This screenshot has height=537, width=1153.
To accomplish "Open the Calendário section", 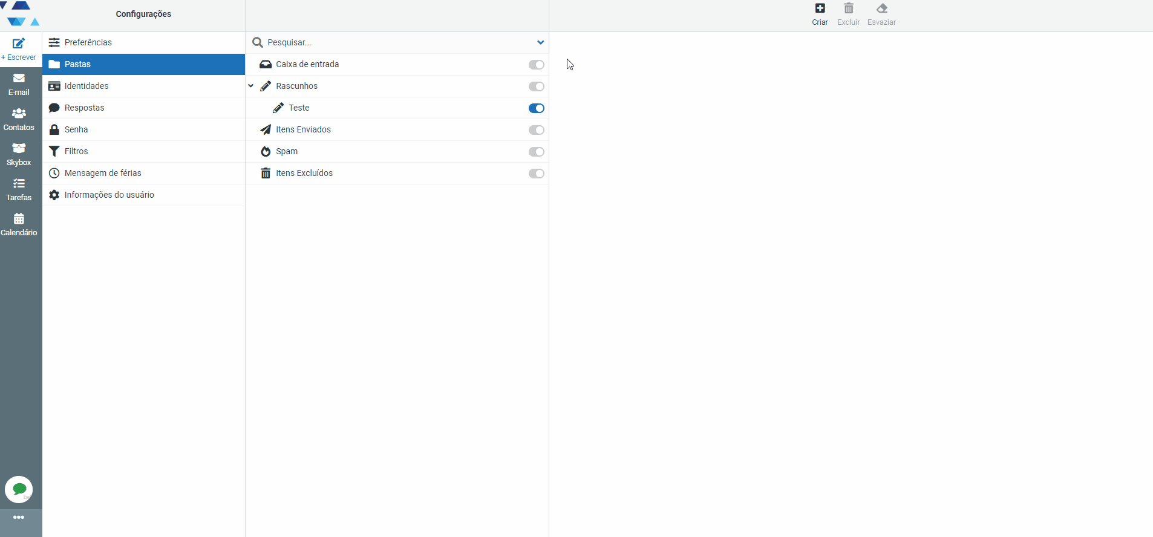I will click(x=19, y=224).
